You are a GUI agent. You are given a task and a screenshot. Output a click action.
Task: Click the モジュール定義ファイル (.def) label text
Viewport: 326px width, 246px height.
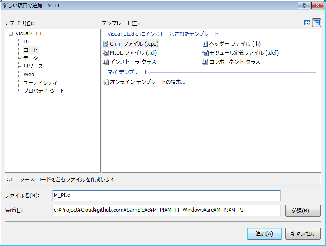pos(244,53)
